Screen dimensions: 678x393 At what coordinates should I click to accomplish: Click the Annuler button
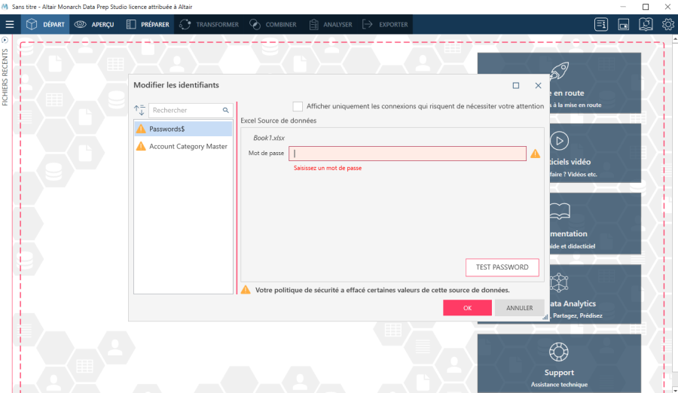point(519,307)
